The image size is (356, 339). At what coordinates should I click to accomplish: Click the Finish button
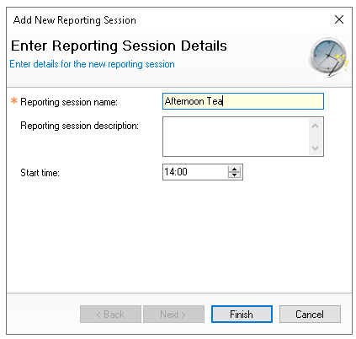pos(242,314)
